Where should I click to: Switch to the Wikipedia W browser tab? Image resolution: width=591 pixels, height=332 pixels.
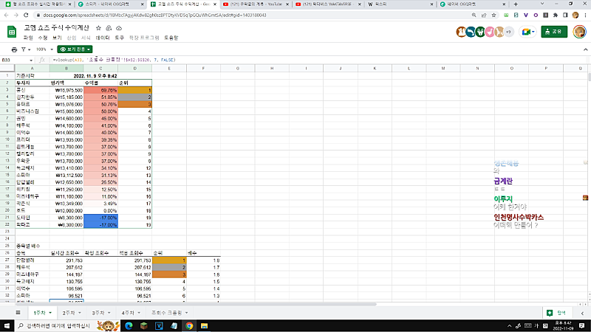400,4
